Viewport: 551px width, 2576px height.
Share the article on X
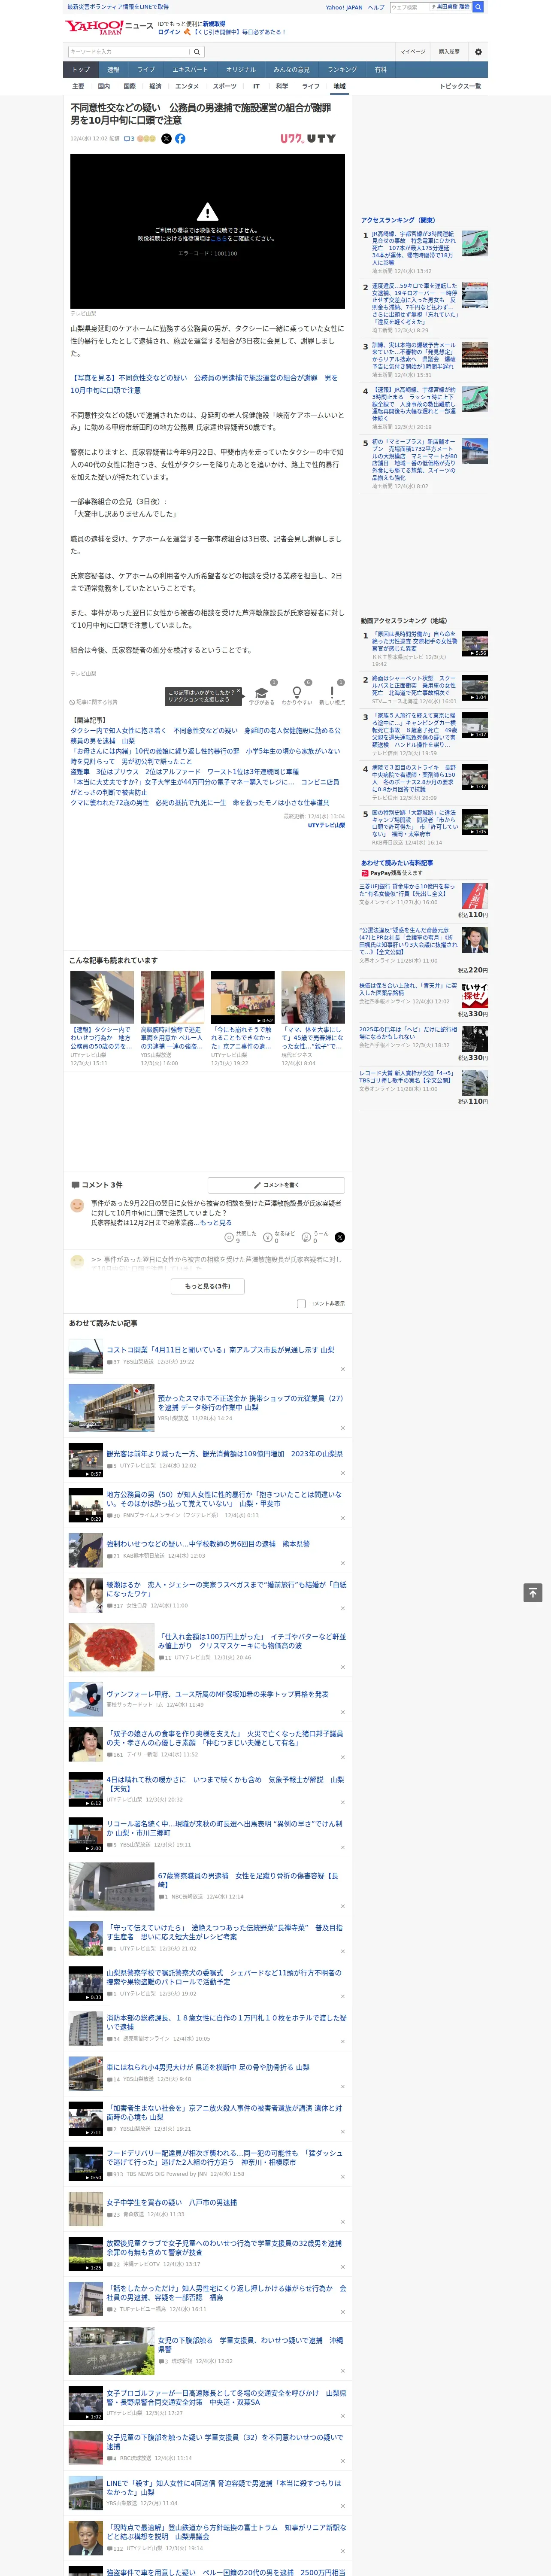click(166, 139)
